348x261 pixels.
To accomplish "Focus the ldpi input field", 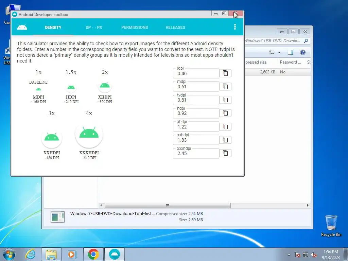I will click(196, 73).
